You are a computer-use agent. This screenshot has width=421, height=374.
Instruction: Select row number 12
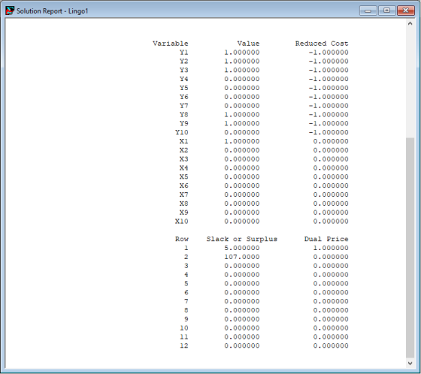(x=184, y=345)
